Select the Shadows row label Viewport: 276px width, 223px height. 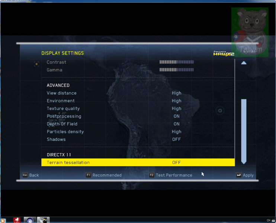(56, 139)
